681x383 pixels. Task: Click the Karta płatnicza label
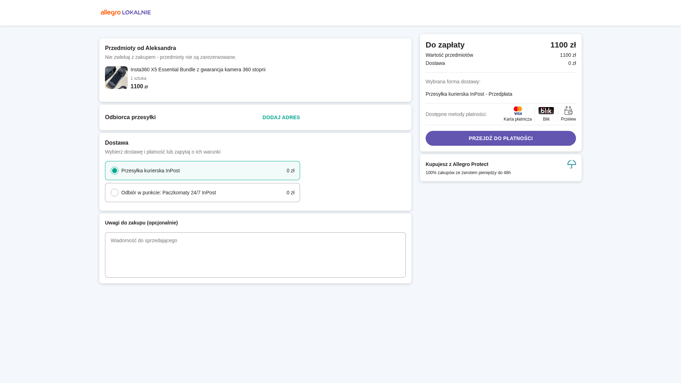[x=518, y=119]
